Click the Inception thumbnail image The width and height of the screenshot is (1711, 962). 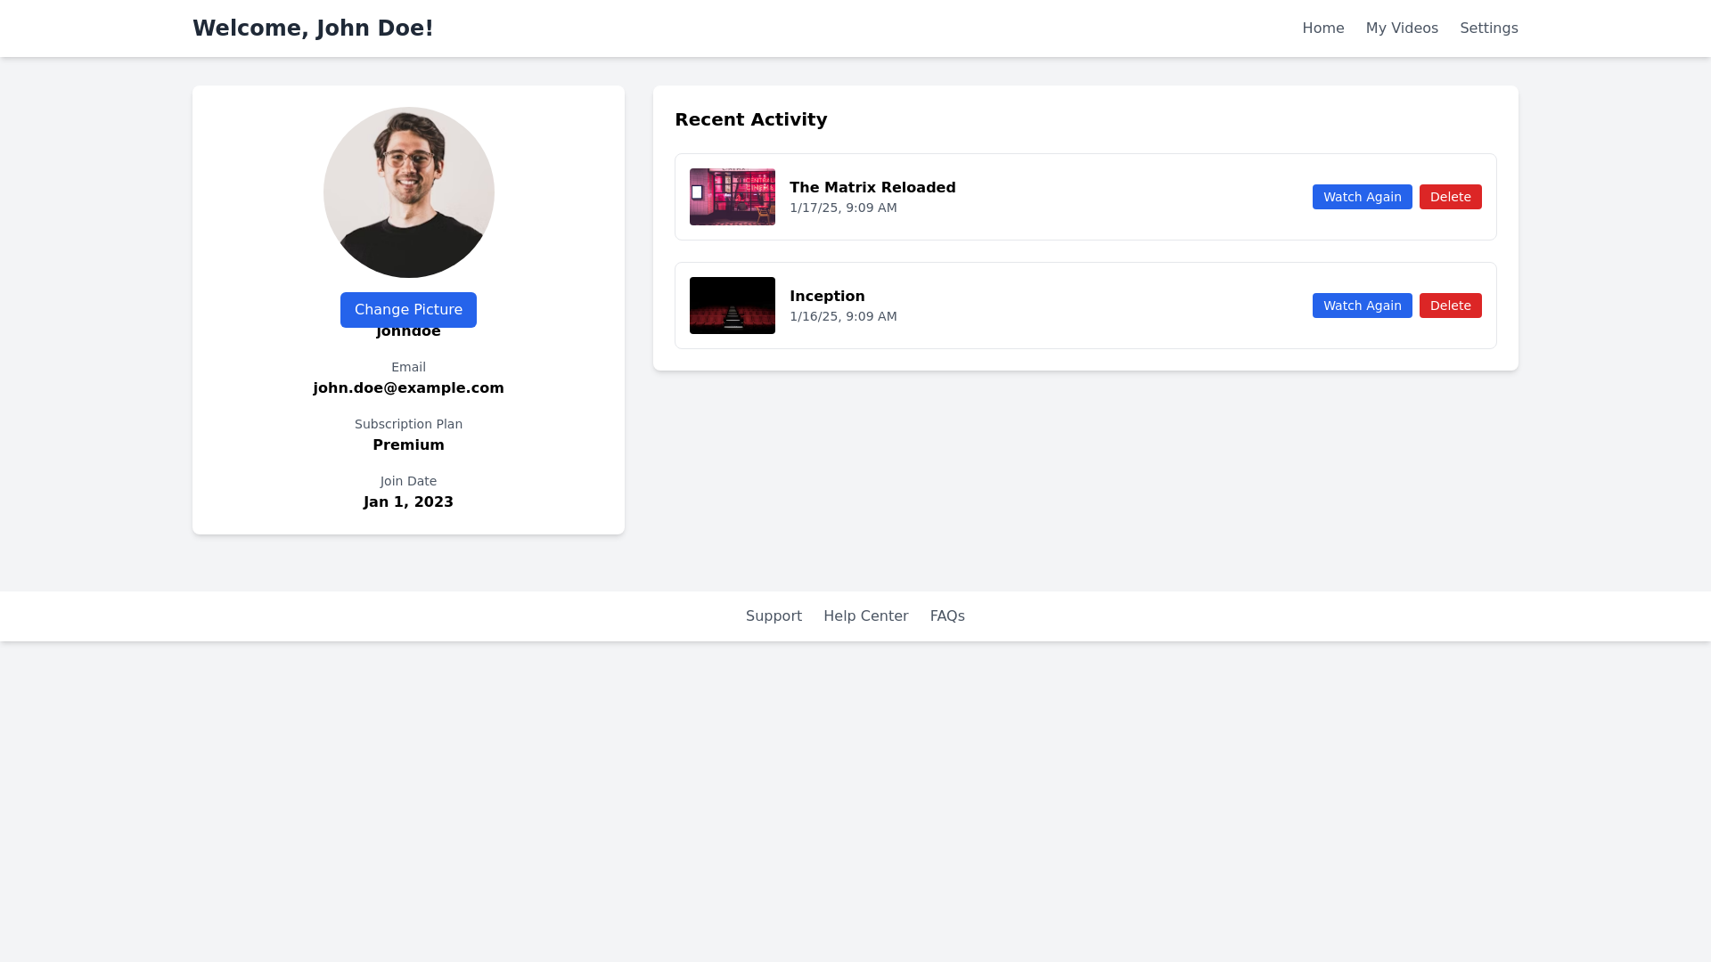[732, 306]
